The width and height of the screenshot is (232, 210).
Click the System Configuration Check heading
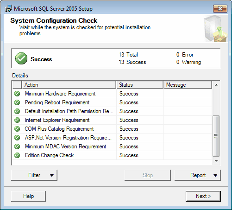(54, 20)
